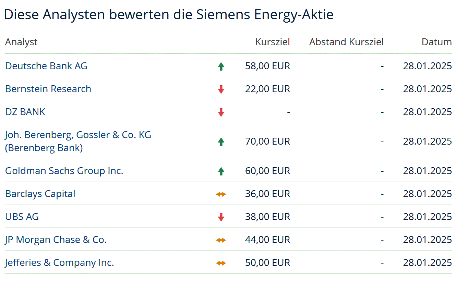Screen dimensions: 456x293
Task: Open Jefferies & Company Inc. link
Action: (59, 263)
